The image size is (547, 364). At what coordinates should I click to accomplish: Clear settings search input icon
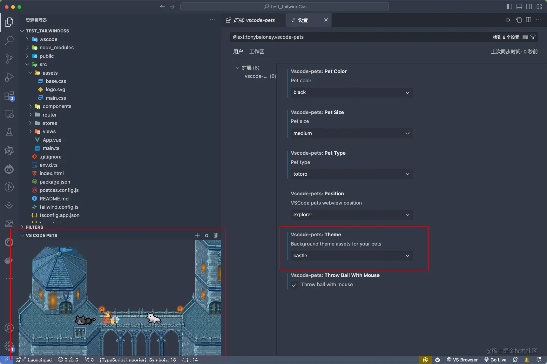pos(525,37)
